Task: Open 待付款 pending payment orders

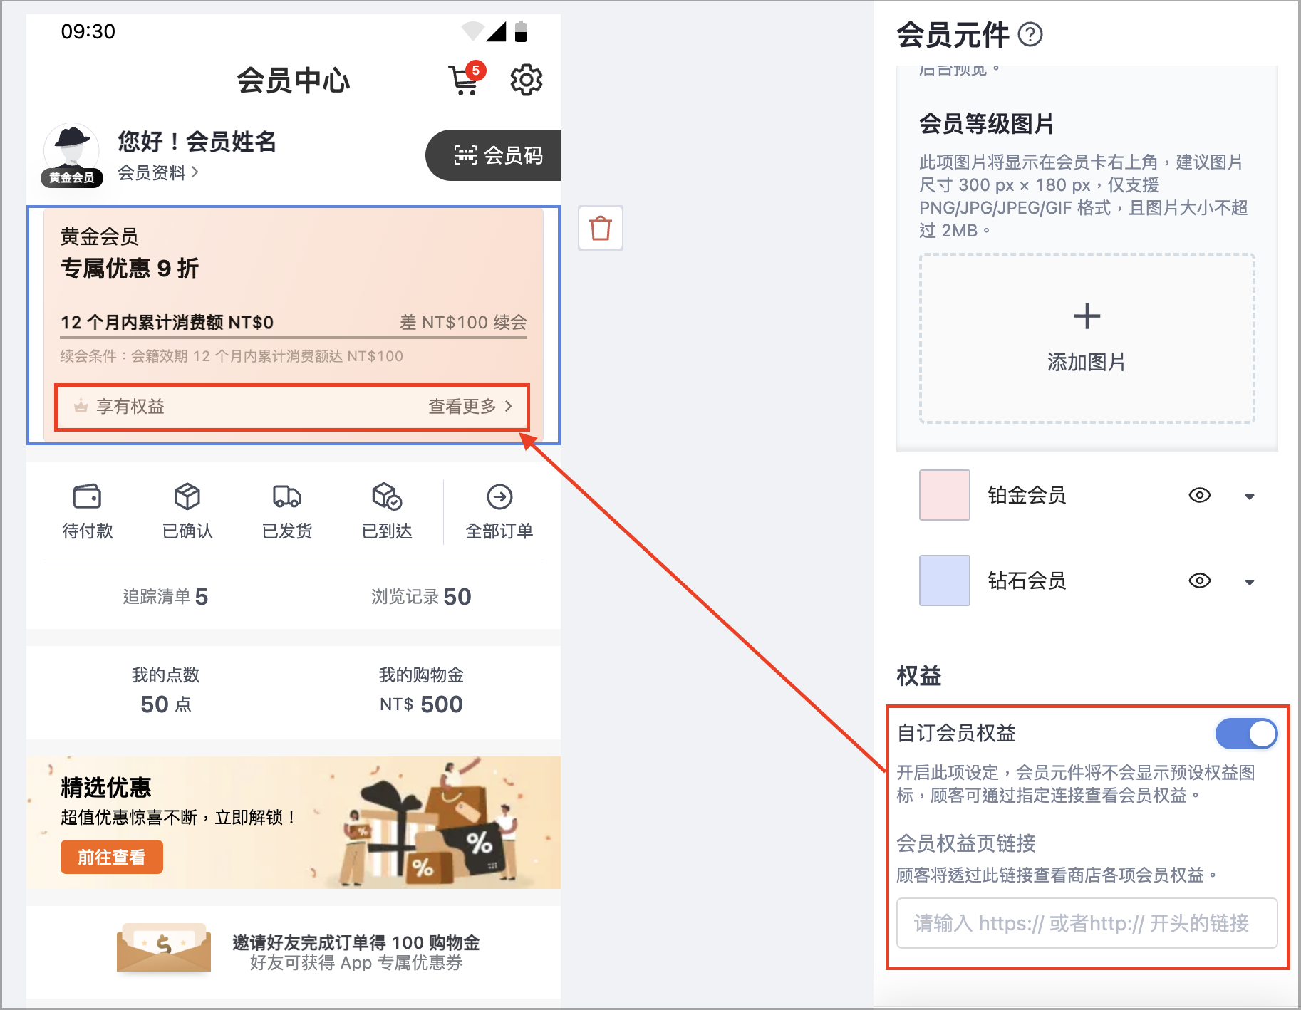Action: coord(87,511)
